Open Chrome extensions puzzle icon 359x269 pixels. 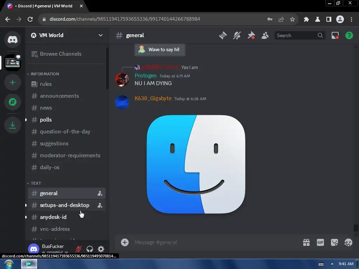(x=306, y=19)
